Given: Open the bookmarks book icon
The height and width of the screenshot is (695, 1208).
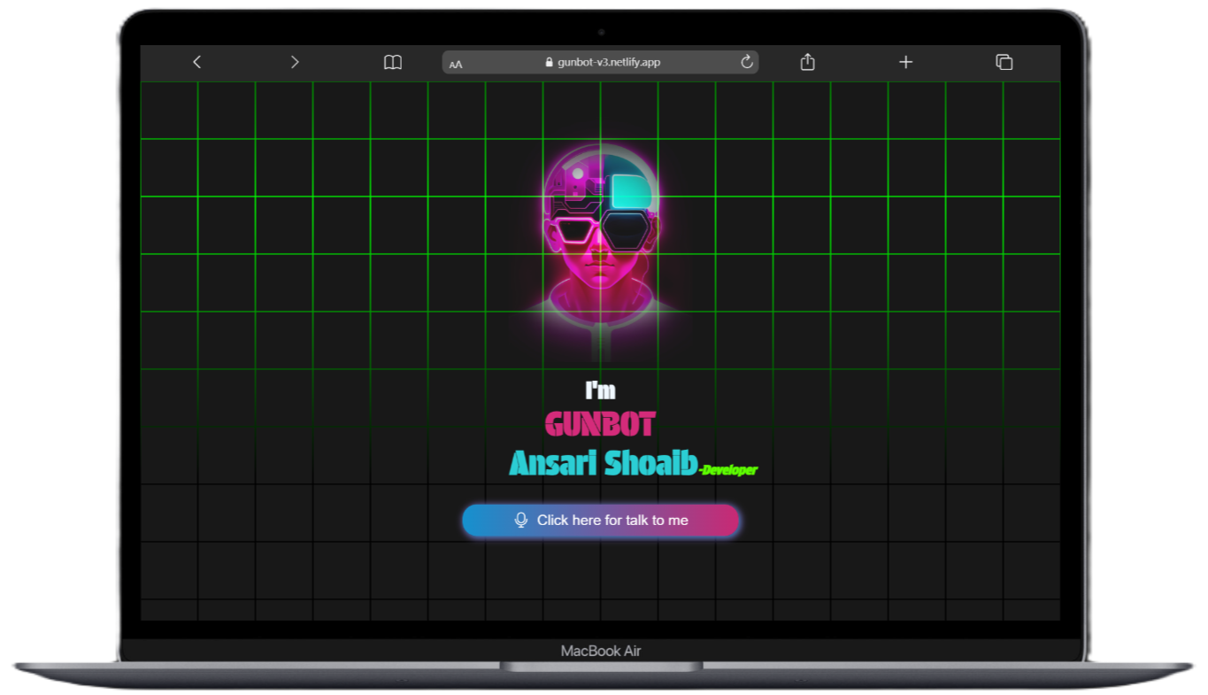Looking at the screenshot, I should (x=393, y=62).
